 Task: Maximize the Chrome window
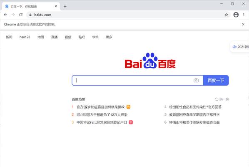pos(232,4)
